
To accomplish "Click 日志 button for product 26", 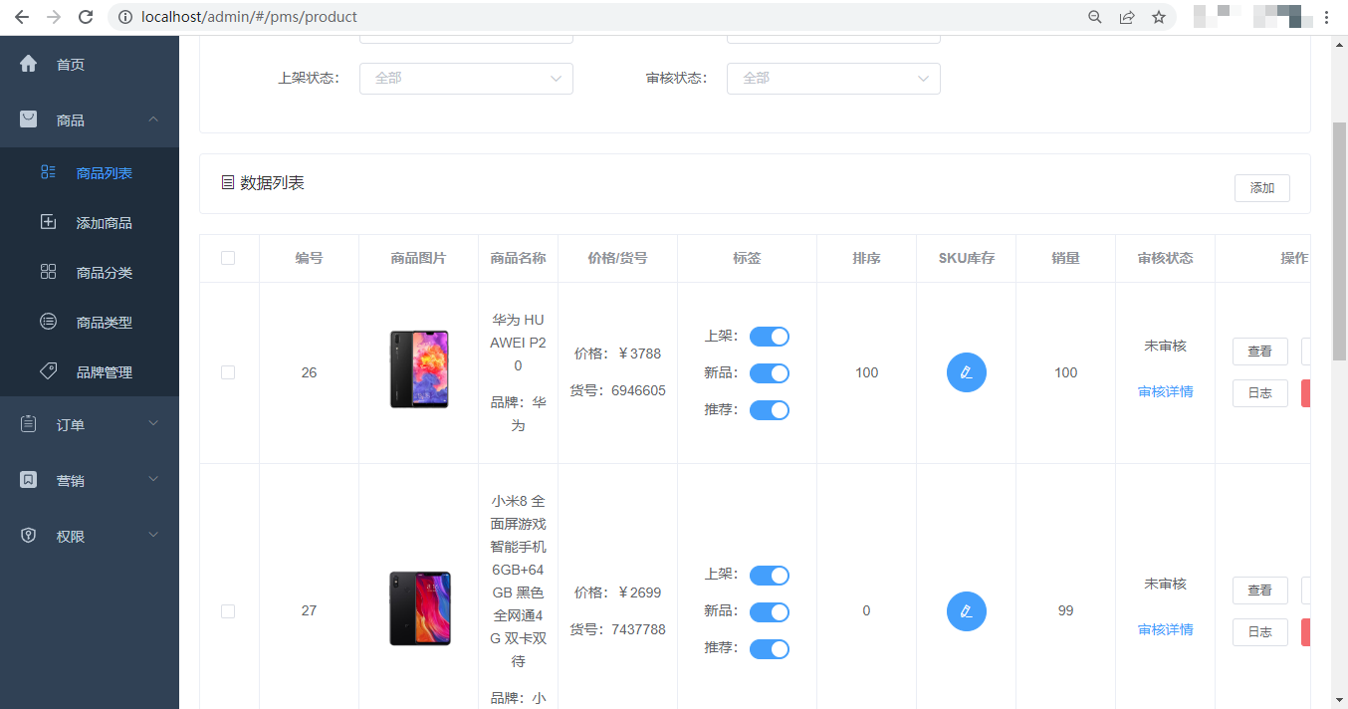I will [x=1259, y=393].
